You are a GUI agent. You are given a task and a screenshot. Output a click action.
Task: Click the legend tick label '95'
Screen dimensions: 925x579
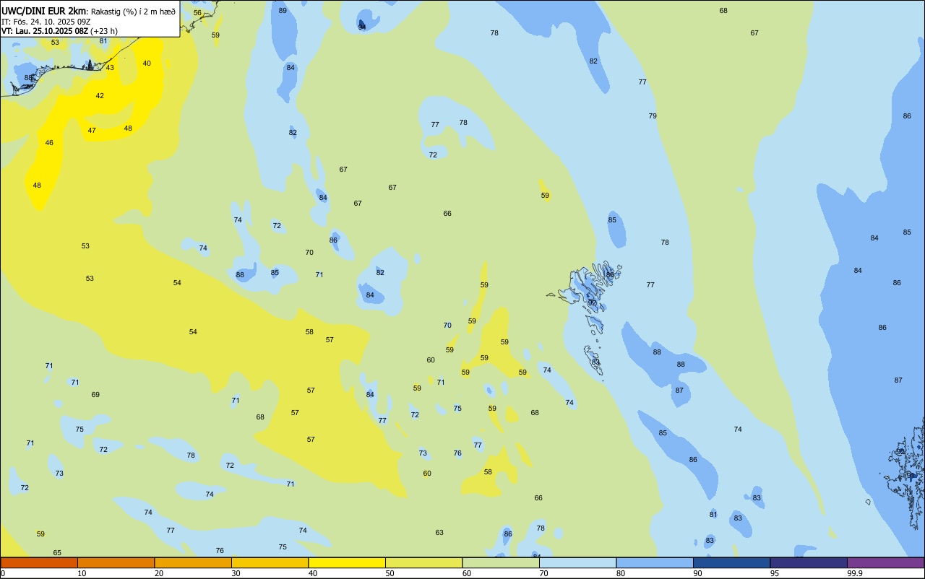775,573
